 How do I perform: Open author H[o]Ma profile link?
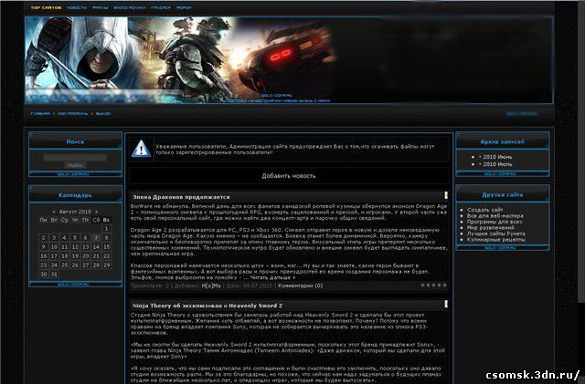coord(211,285)
